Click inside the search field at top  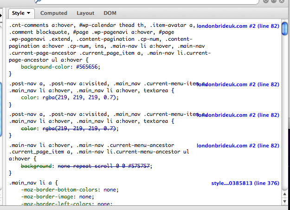[x=146, y=1]
